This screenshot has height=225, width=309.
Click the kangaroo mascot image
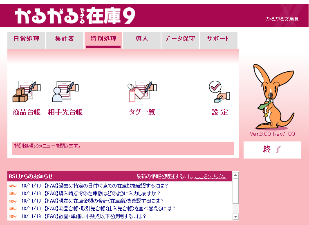tap(274, 96)
